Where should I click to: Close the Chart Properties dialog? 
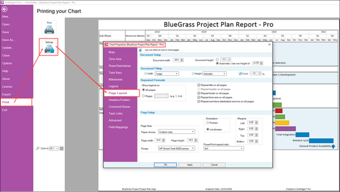269,45
